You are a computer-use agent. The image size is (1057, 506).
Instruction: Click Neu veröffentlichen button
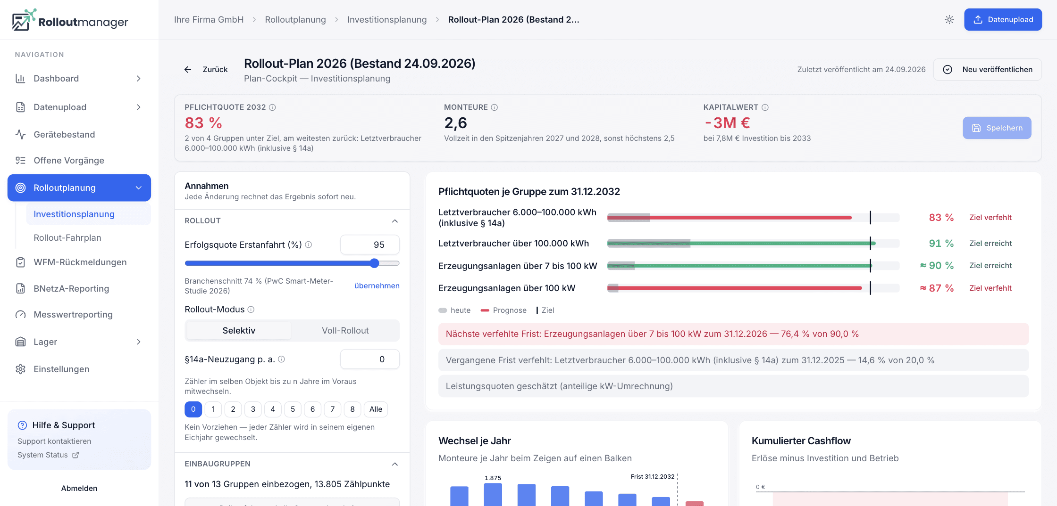(988, 69)
